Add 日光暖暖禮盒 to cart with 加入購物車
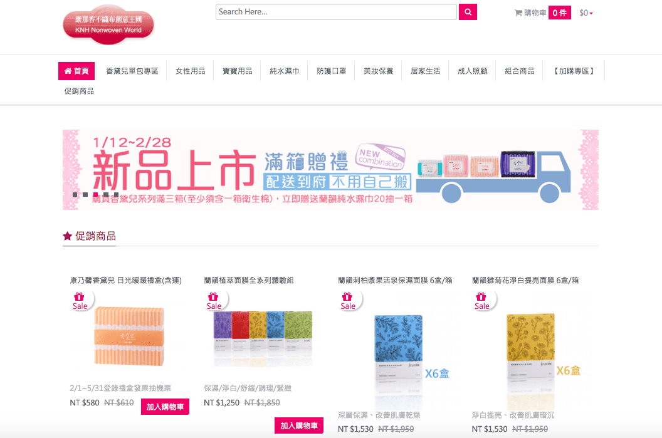 (x=165, y=407)
